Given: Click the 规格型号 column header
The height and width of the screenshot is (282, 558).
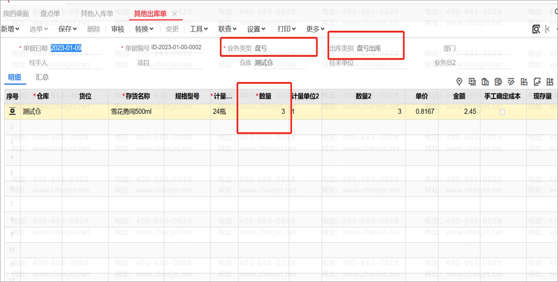Looking at the screenshot, I should [187, 97].
